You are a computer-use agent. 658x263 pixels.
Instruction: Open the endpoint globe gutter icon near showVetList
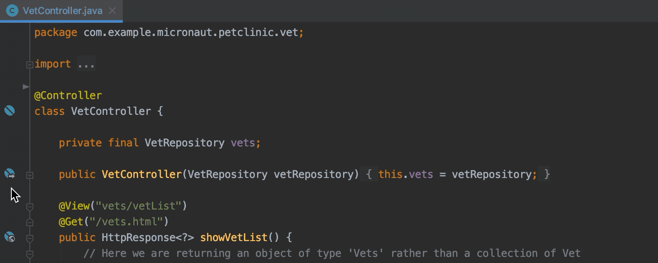[10, 237]
